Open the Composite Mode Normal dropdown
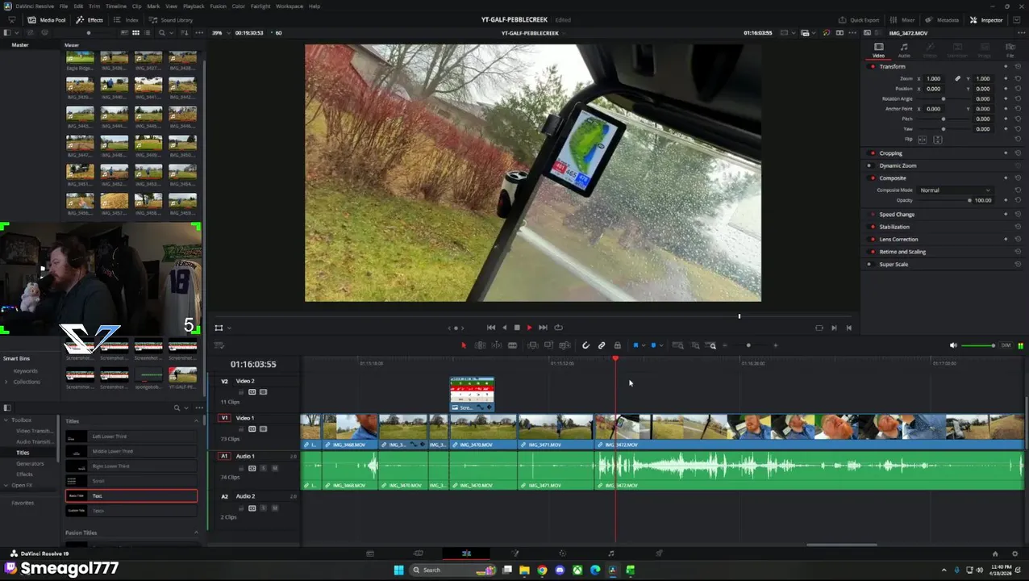Viewport: 1029px width, 581px height. click(x=955, y=190)
